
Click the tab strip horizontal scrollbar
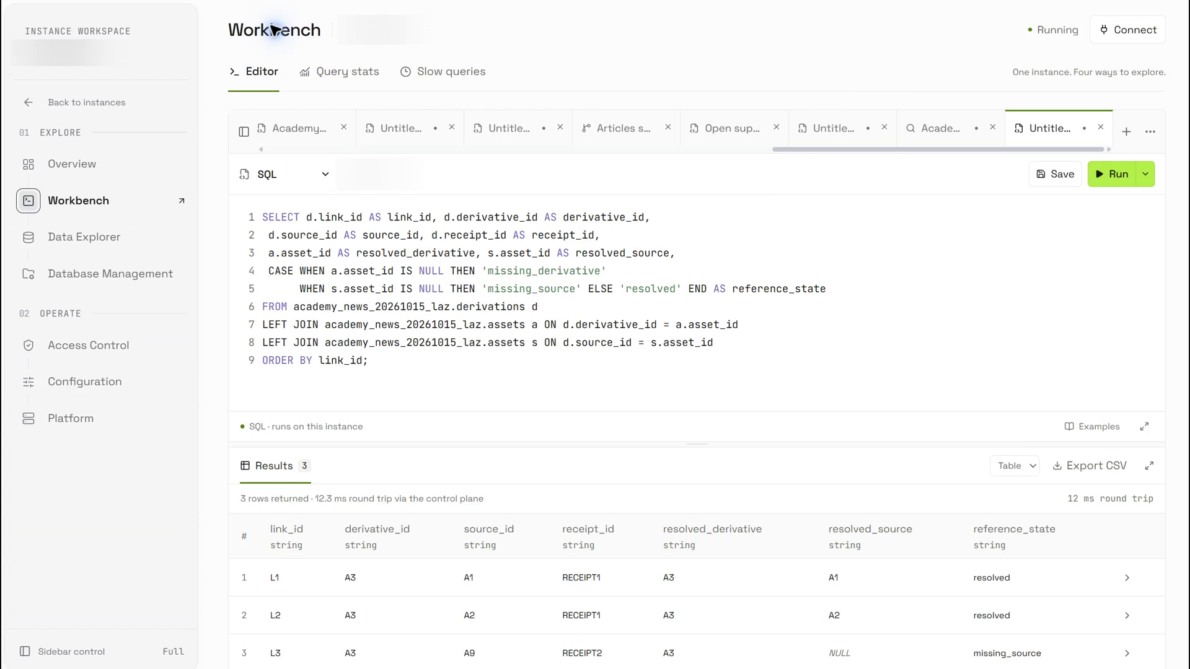938,149
